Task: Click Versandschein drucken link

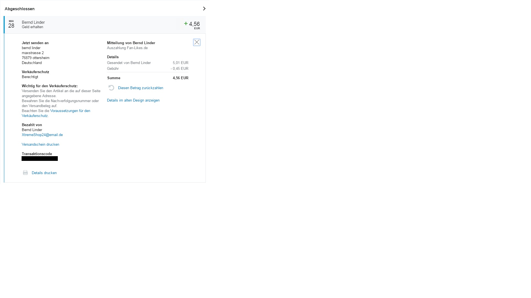Action: pyautogui.click(x=40, y=144)
